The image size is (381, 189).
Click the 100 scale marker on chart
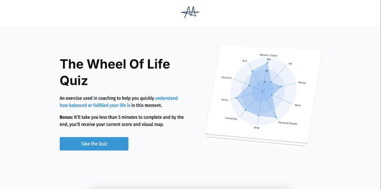(x=269, y=60)
